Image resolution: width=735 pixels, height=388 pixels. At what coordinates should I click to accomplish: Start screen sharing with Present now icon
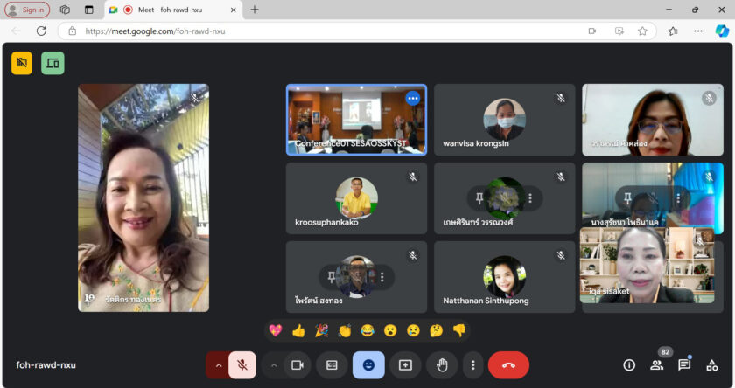[405, 365]
